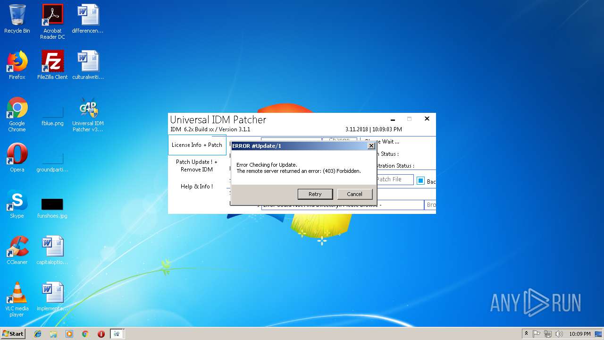The image size is (604, 340).
Task: Launch Acrobat Reader DC from desktop
Action: click(x=52, y=22)
